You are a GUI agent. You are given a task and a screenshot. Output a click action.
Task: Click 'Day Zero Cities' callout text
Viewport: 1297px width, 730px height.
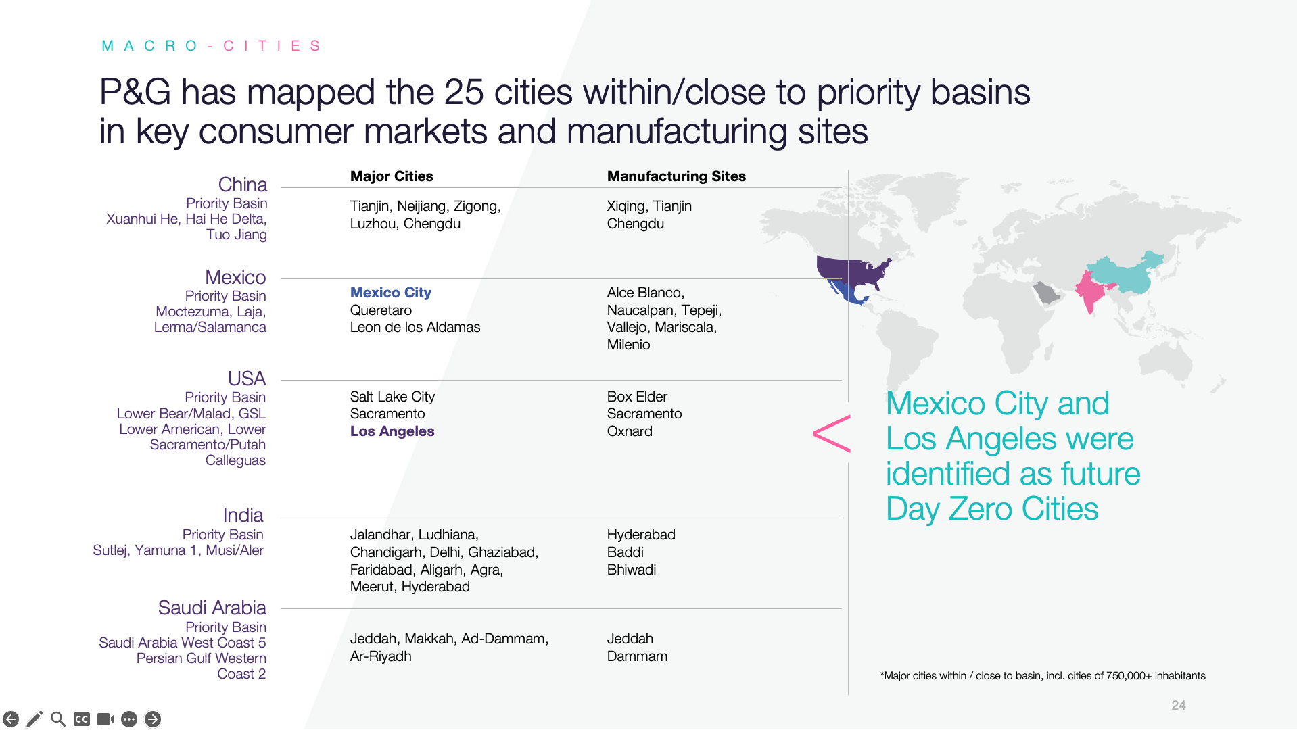click(x=992, y=509)
